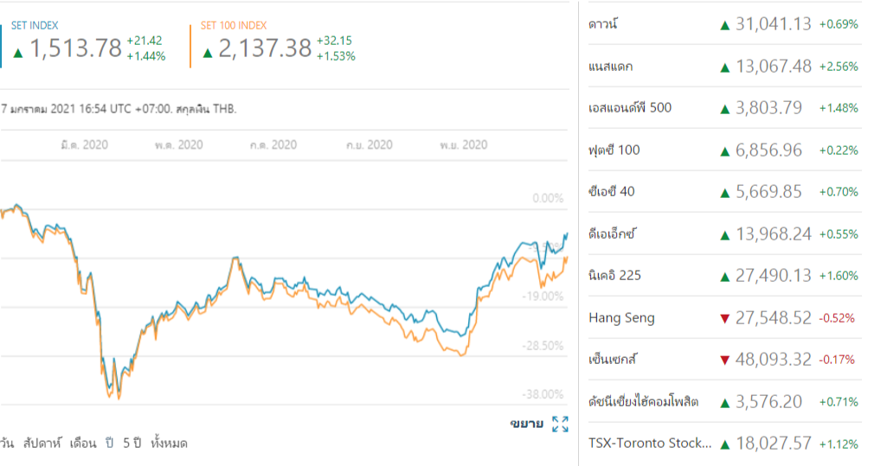Viewport: 874px width, 466px height.
Task: Click the SET 100 INDEX label
Action: [x=234, y=26]
